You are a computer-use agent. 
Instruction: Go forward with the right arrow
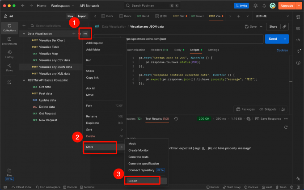coord(31,6)
